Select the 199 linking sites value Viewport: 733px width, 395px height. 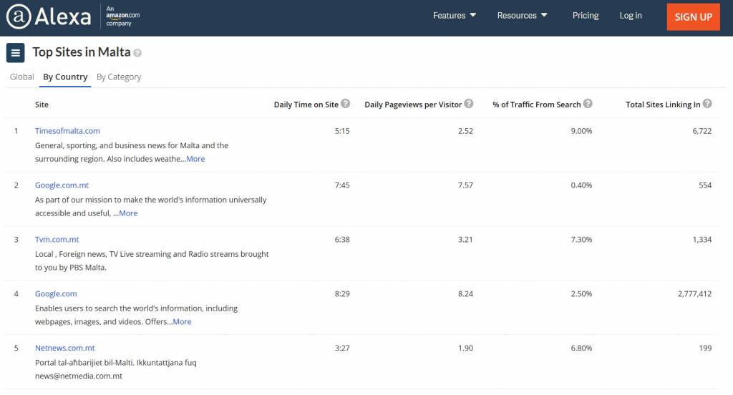(705, 348)
